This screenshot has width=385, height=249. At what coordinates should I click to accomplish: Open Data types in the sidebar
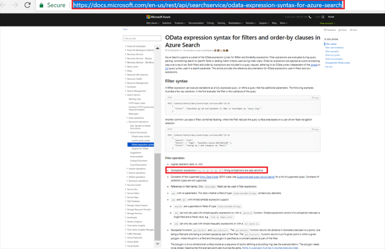133,114
